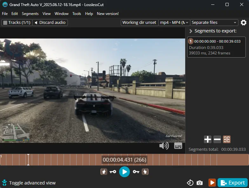
Task: Play the selected segments orange button
Action: pyautogui.click(x=212, y=183)
